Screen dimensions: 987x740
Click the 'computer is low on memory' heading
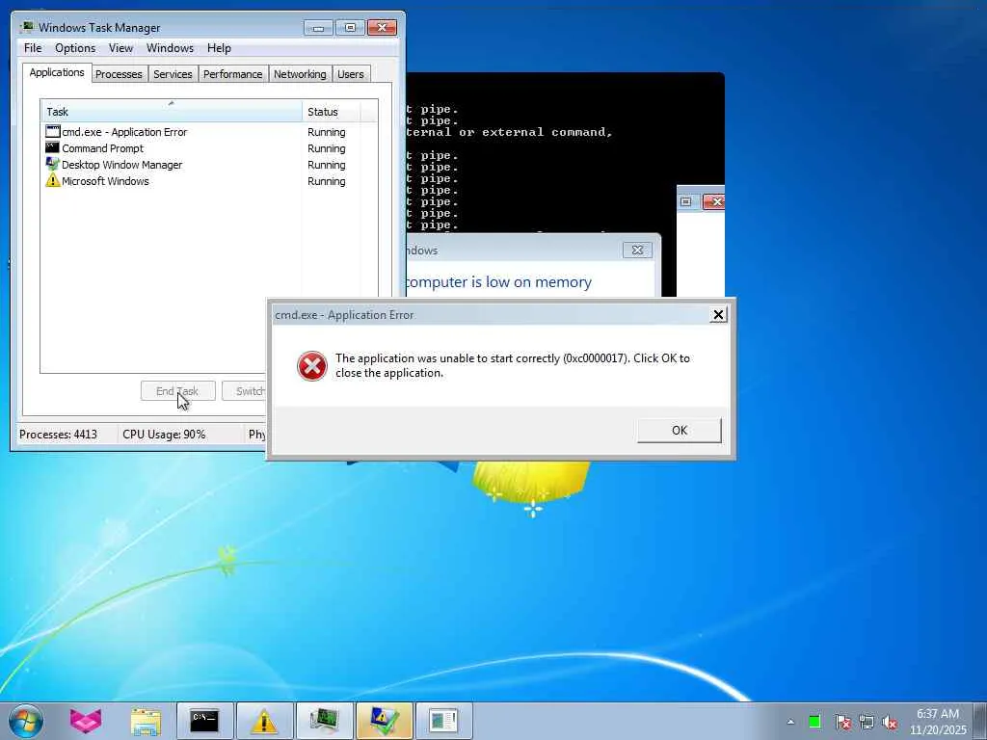click(498, 282)
